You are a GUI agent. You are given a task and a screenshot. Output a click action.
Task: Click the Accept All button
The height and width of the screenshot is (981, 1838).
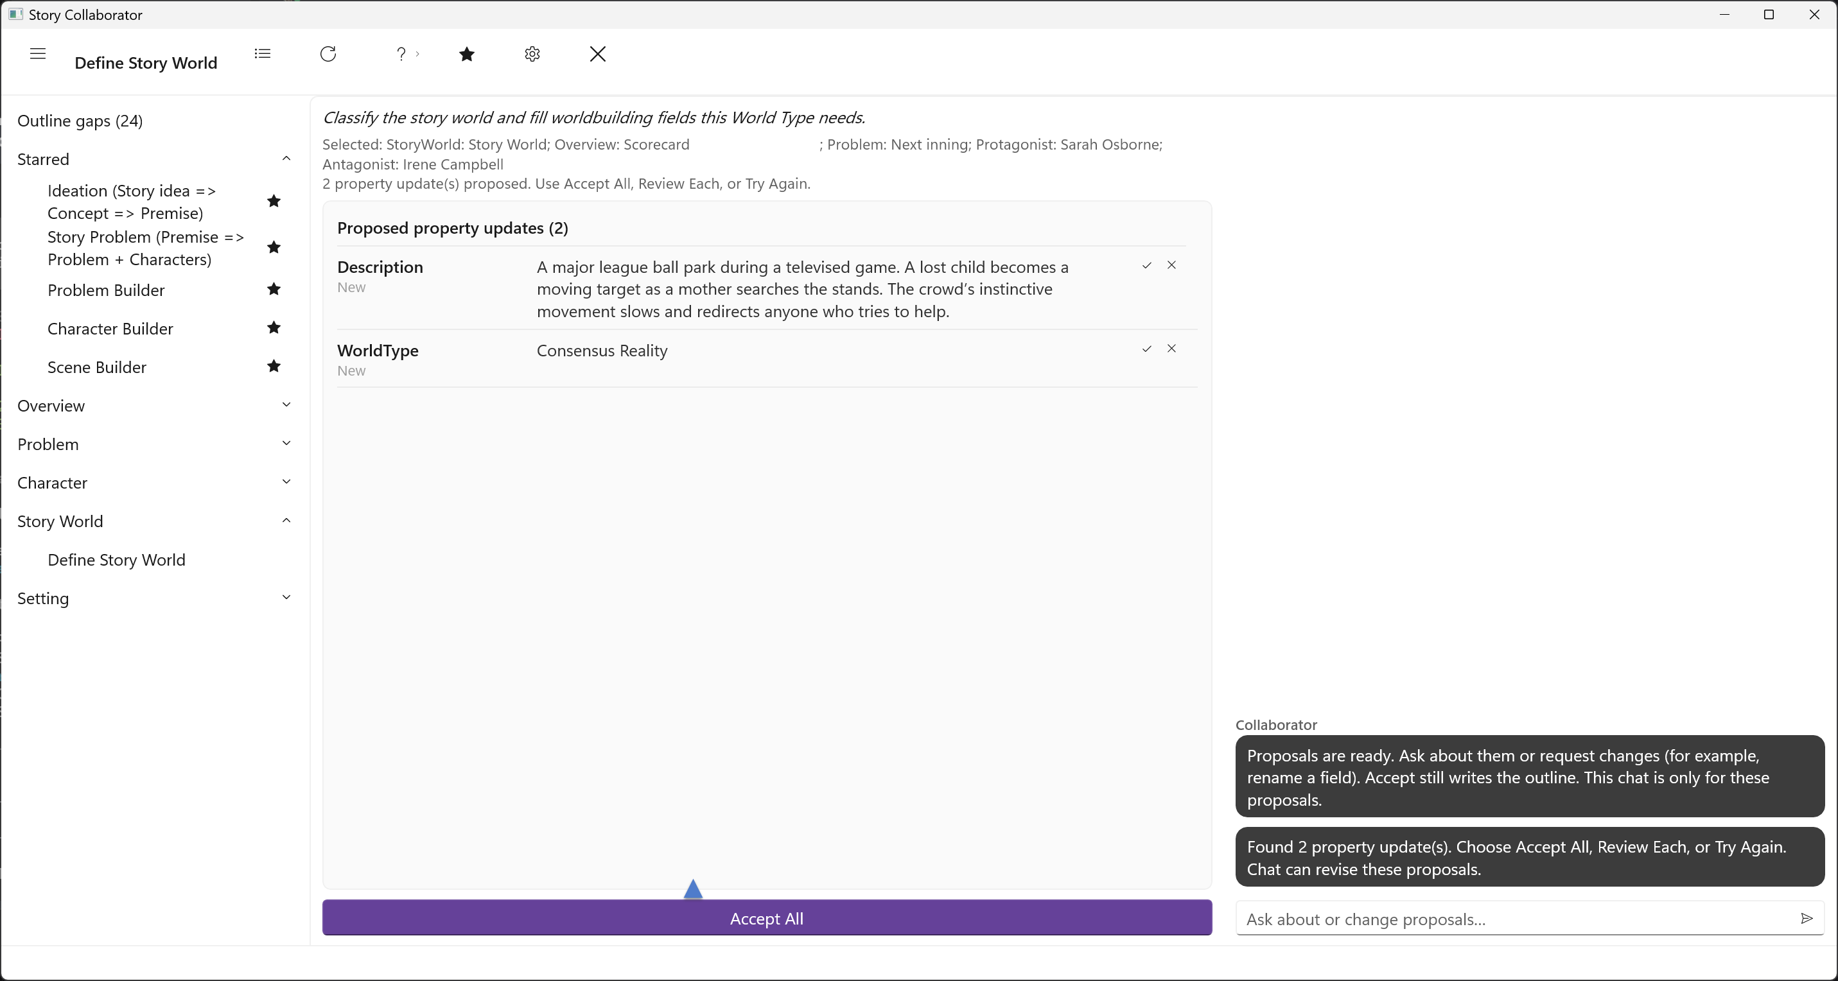(x=767, y=918)
